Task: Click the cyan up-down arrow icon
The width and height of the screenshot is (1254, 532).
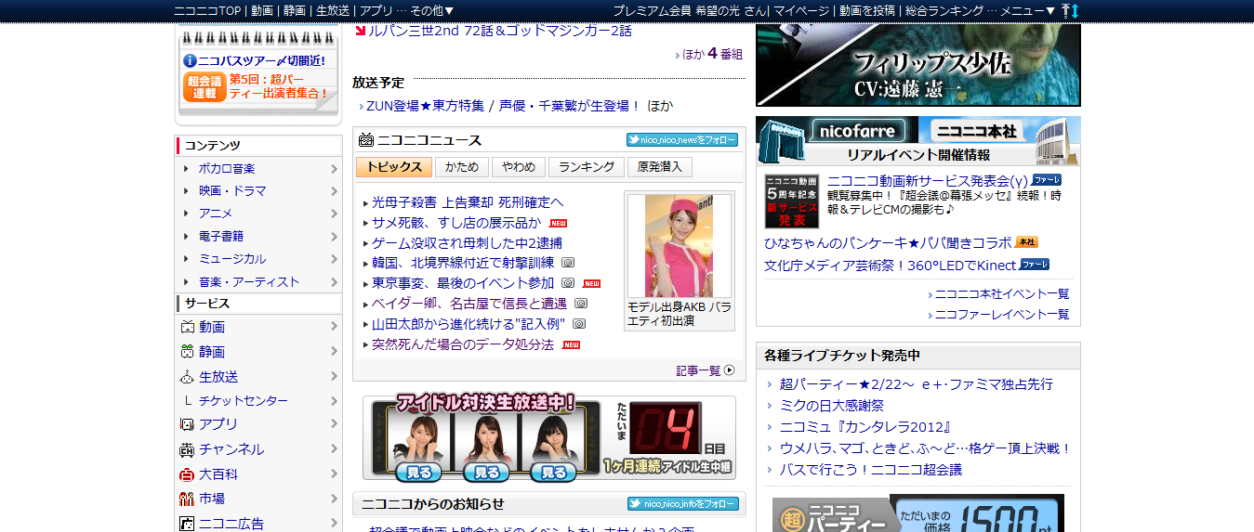Action: (x=1076, y=10)
